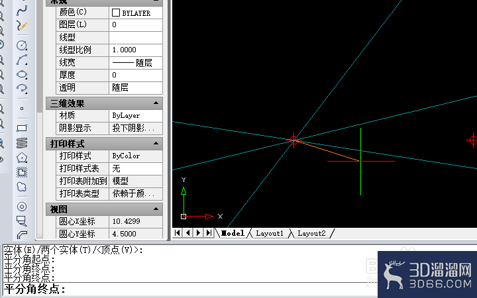This screenshot has width=477, height=298.
Task: Select the freehand Sketch pencil tool
Action: click(22, 26)
